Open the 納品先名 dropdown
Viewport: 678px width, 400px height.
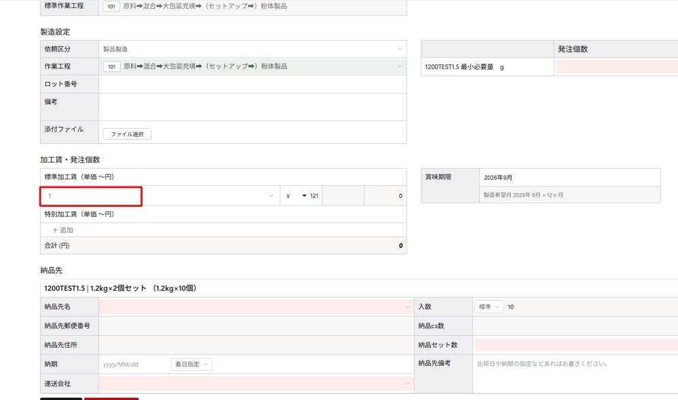pyautogui.click(x=255, y=307)
